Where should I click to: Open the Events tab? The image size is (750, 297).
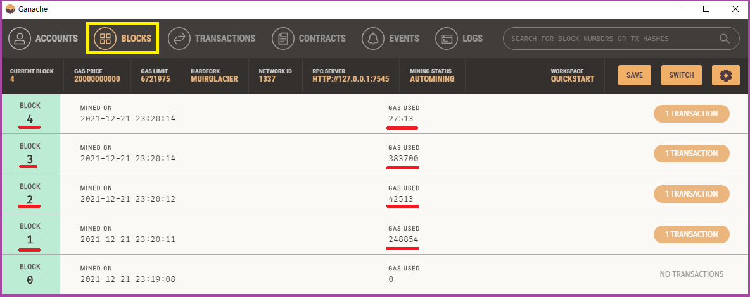click(390, 39)
